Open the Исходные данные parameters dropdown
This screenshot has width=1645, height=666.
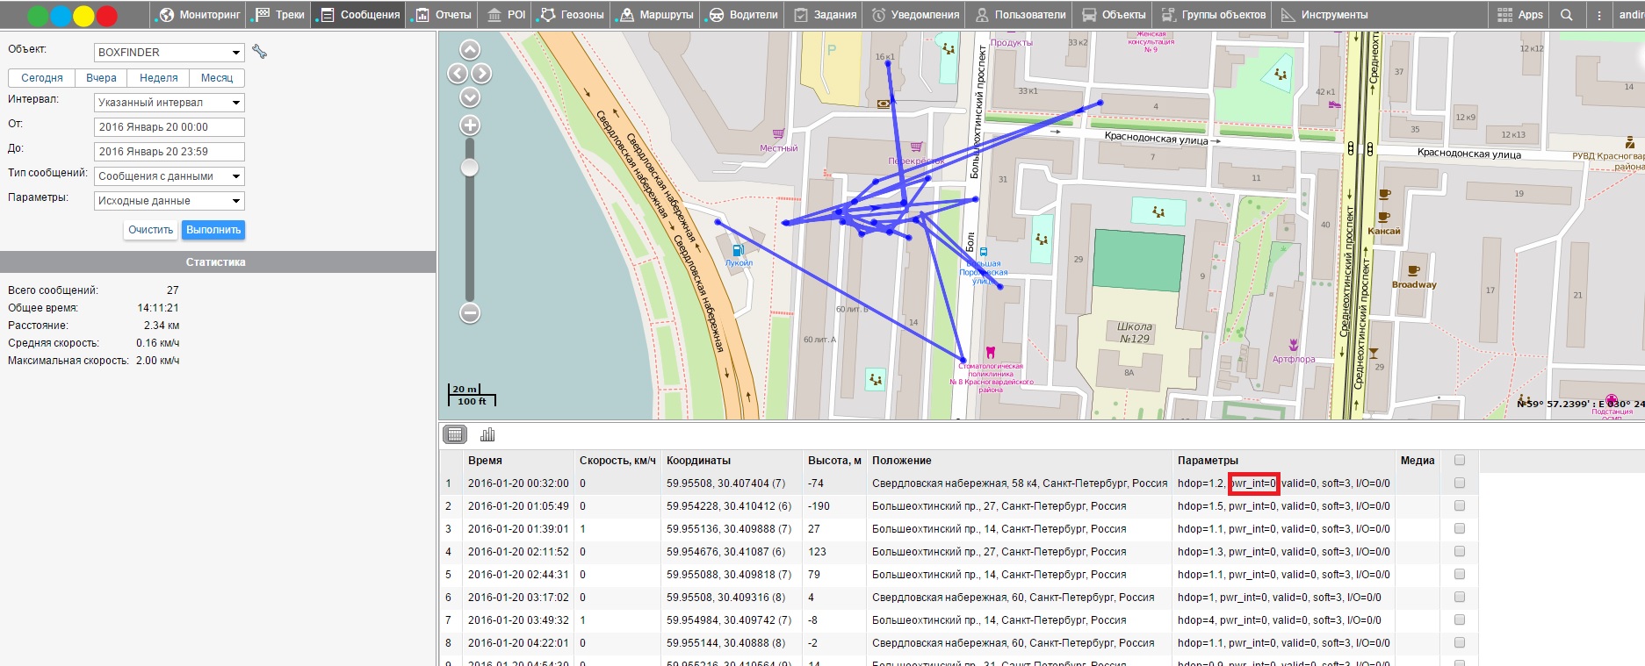(169, 201)
